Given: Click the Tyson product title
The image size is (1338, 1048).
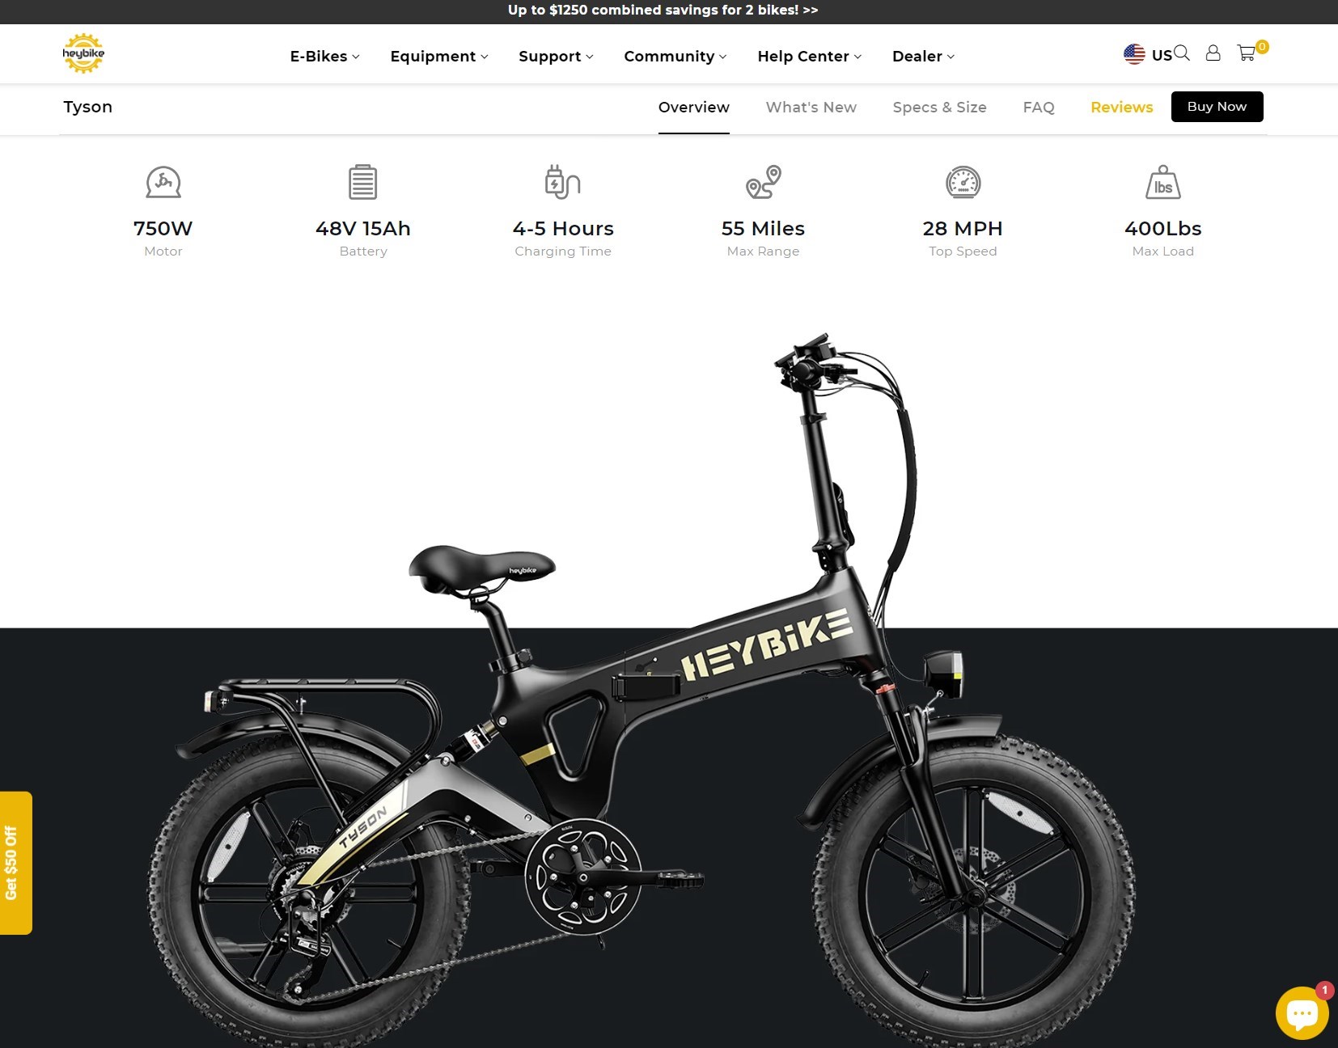Looking at the screenshot, I should [x=88, y=107].
